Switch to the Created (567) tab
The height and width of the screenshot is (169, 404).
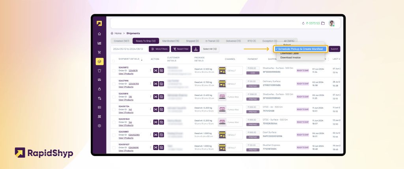(x=122, y=41)
